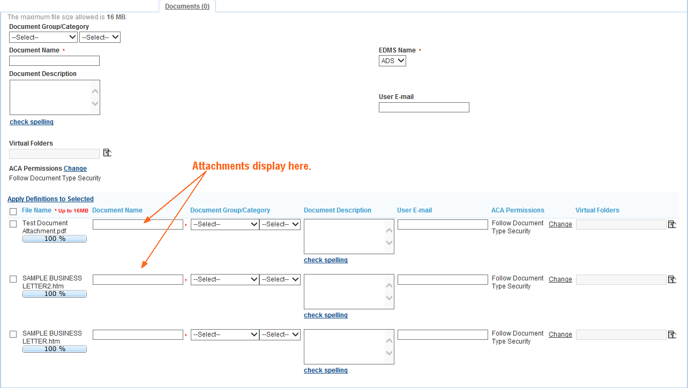Switch to the Documents (0) tab

point(187,6)
